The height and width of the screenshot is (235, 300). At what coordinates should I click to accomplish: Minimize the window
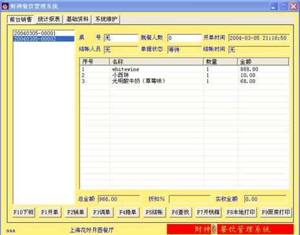pyautogui.click(x=273, y=6)
